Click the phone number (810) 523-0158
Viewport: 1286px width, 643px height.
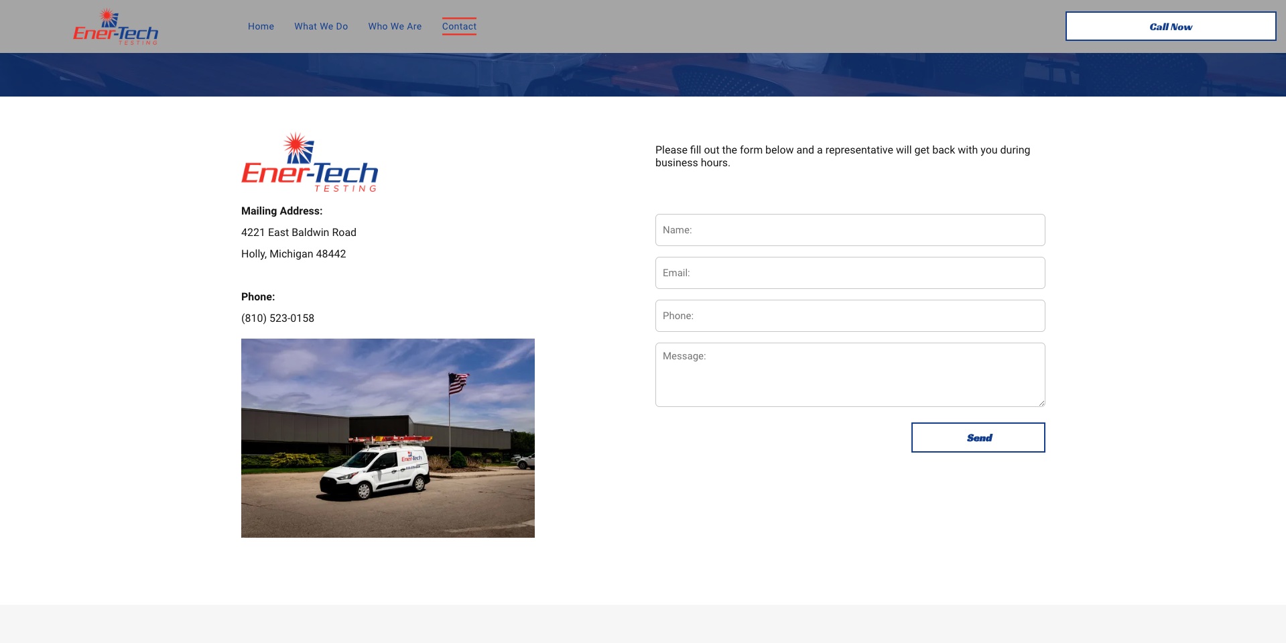[x=277, y=318]
